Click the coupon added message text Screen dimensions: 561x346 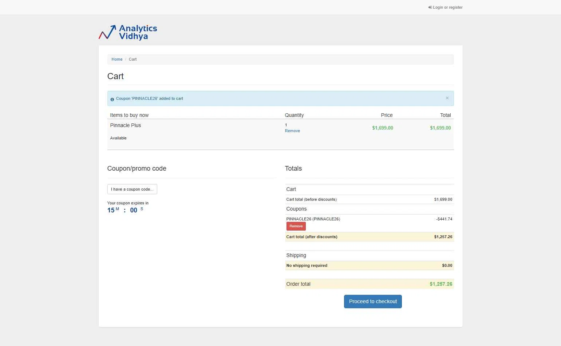pos(150,98)
